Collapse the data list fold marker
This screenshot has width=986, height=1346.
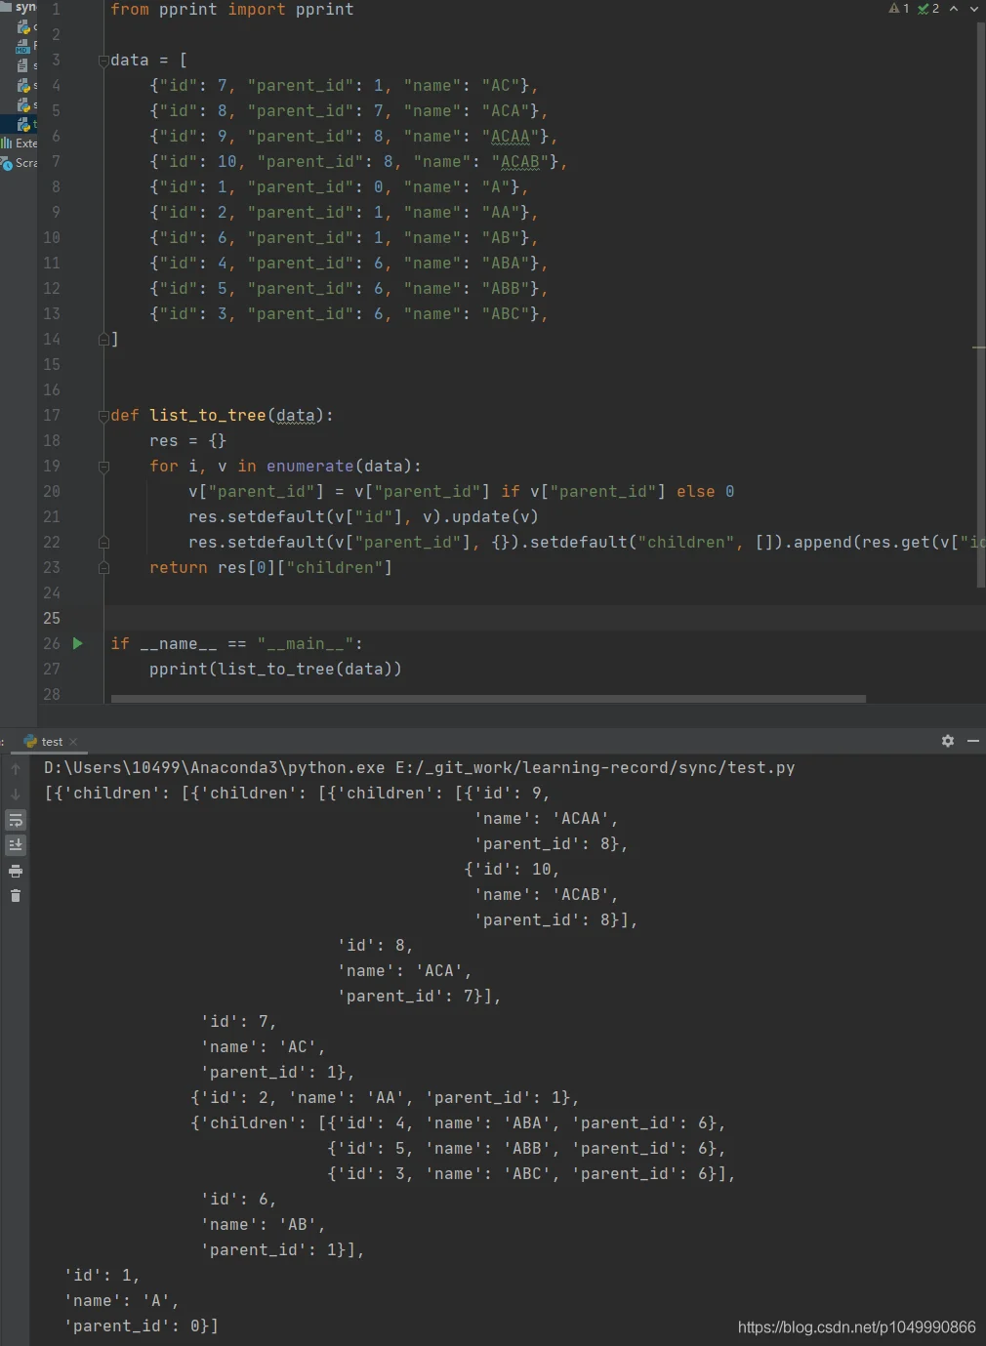coord(103,61)
